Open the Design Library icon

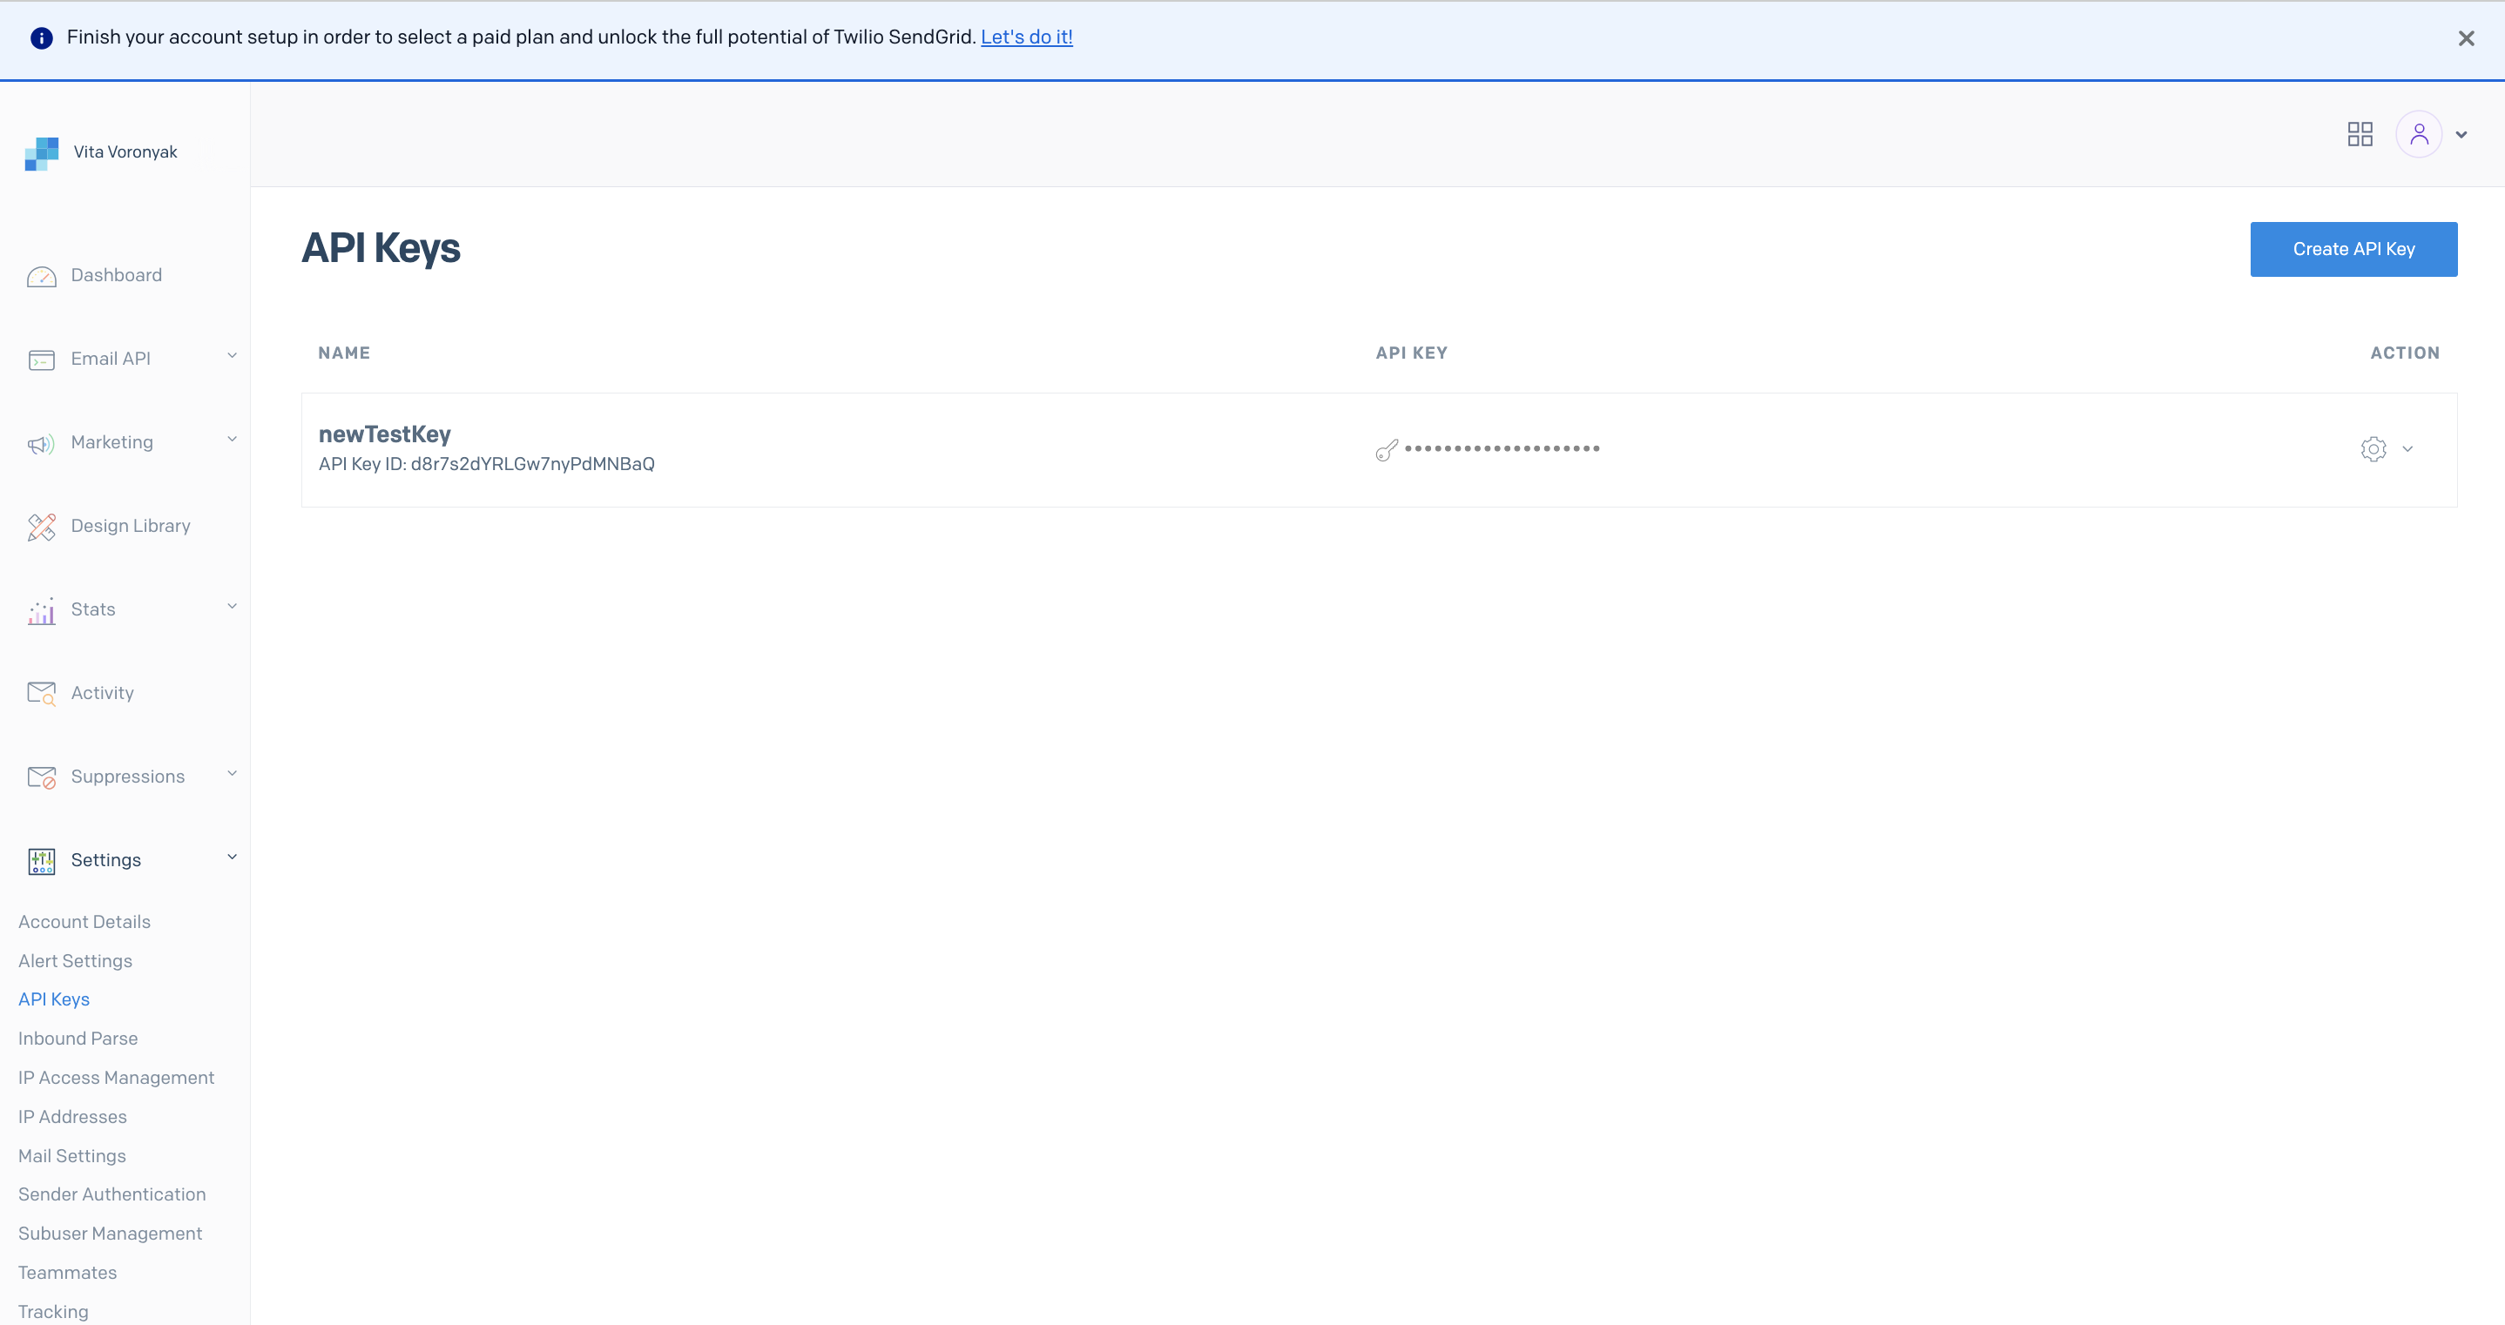pos(41,527)
